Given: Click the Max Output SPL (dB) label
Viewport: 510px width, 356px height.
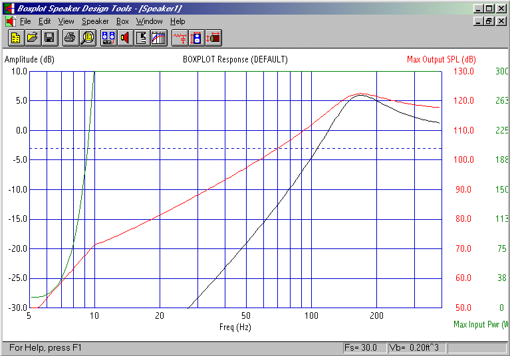Looking at the screenshot, I should pyautogui.click(x=442, y=59).
